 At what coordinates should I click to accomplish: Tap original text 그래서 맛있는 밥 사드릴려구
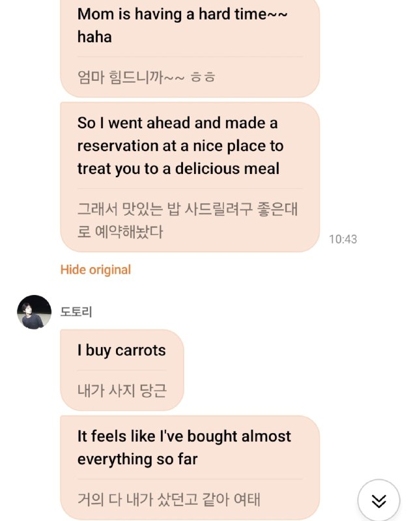165,209
